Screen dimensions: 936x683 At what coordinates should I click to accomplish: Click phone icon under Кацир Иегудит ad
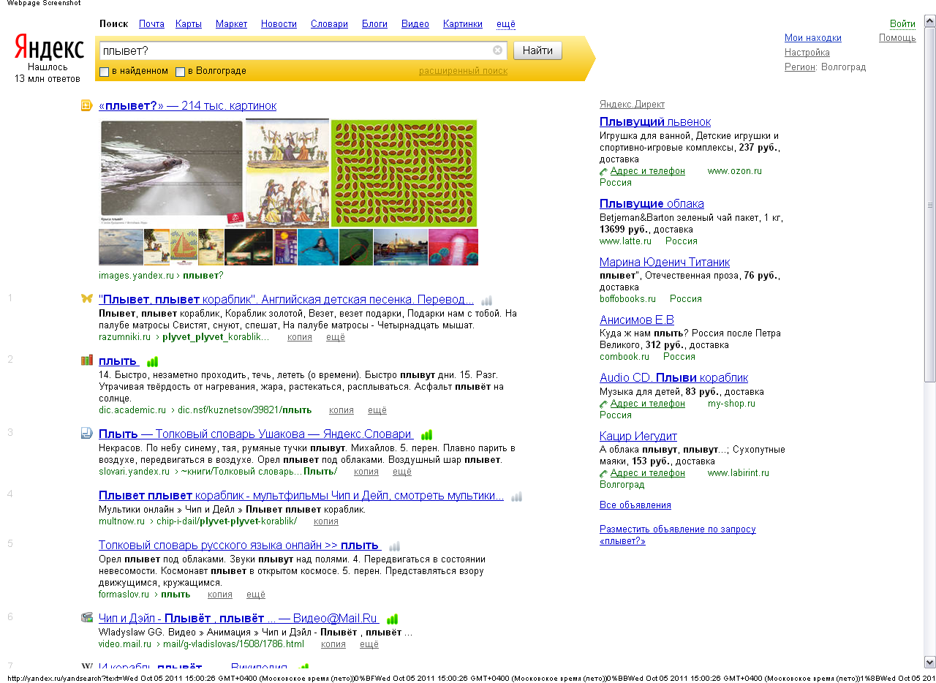(x=604, y=474)
